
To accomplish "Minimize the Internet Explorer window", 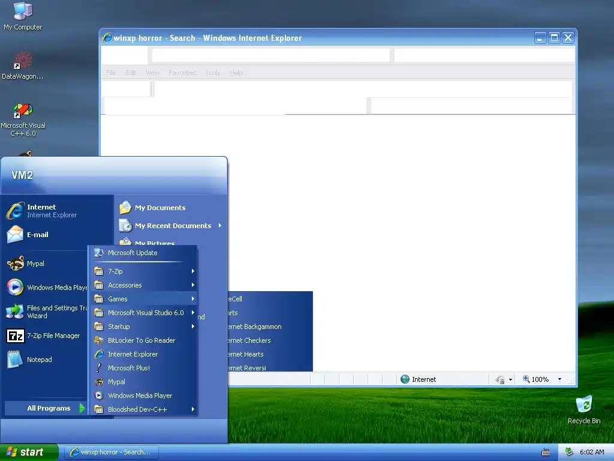I will 540,38.
